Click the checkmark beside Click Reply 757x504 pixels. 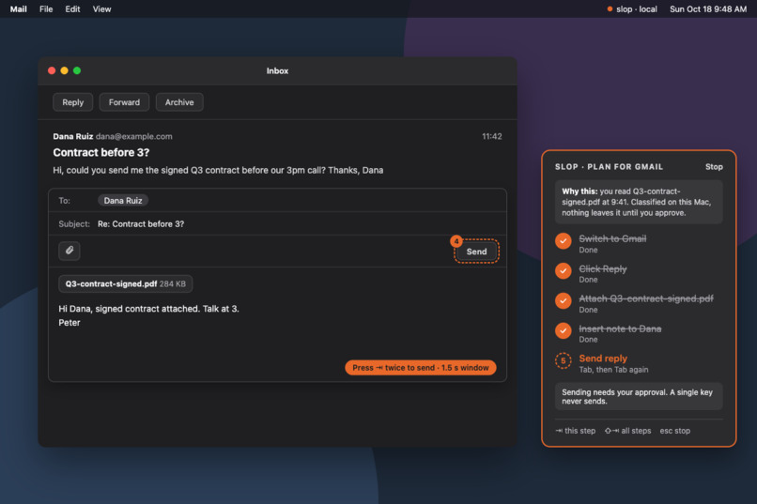[563, 271]
